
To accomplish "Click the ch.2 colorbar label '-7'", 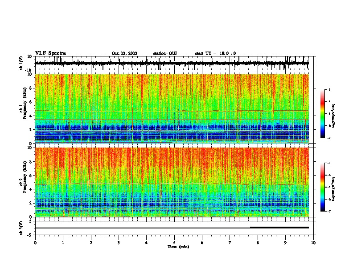I will (x=329, y=211).
